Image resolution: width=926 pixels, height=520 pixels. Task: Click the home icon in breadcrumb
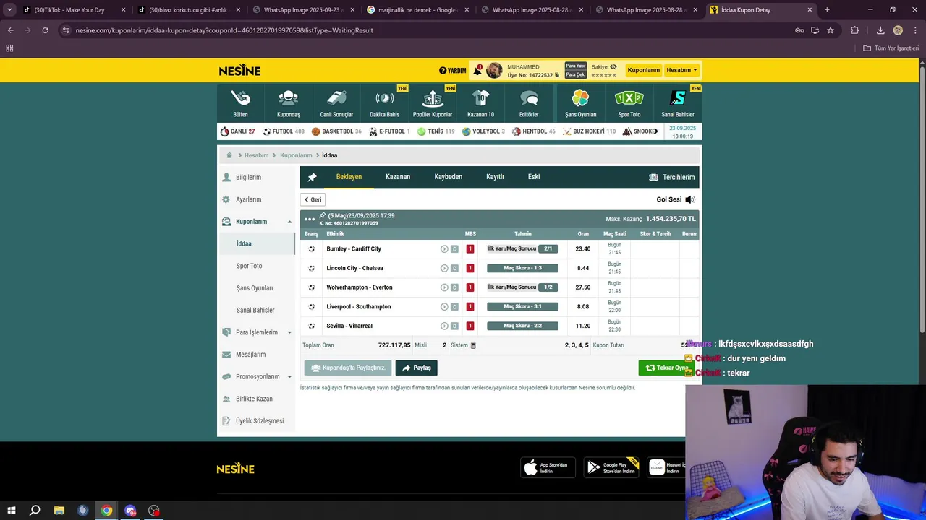coord(229,155)
